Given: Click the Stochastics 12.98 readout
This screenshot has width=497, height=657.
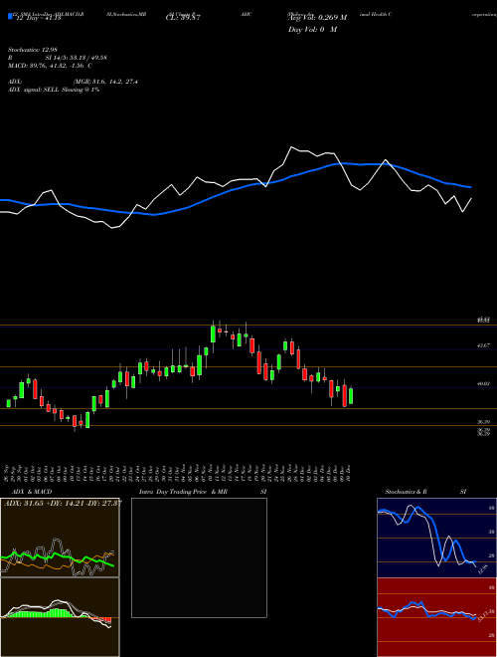Looking at the screenshot, I should (32, 50).
